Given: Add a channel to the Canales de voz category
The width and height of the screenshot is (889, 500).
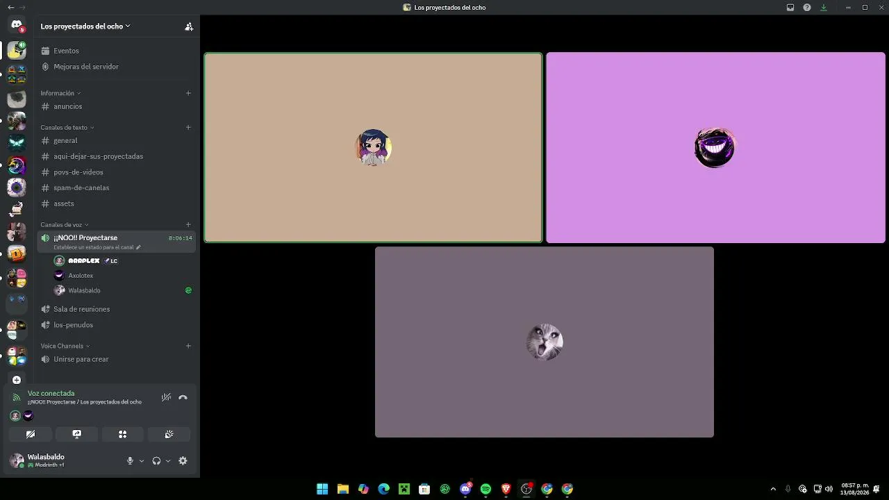Looking at the screenshot, I should pyautogui.click(x=188, y=225).
